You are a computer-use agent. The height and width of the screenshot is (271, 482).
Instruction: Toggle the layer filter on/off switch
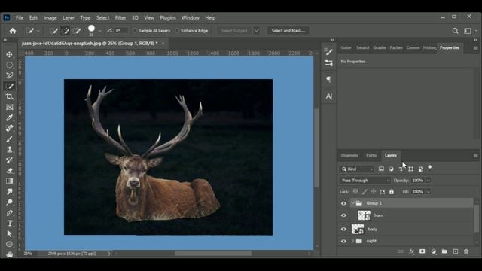tap(430, 167)
